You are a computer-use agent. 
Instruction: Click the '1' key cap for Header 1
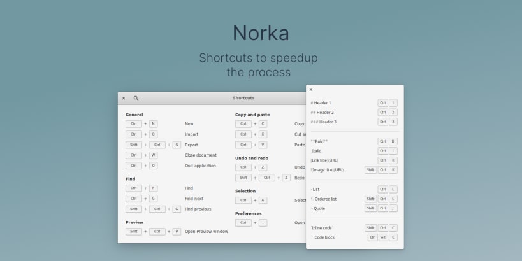tap(393, 103)
